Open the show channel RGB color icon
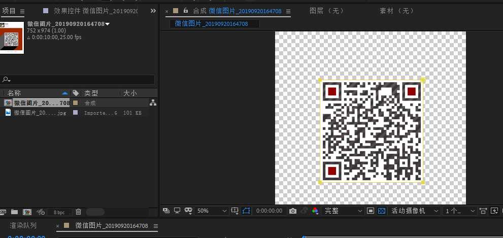This screenshot has width=503, height=238. pyautogui.click(x=315, y=211)
